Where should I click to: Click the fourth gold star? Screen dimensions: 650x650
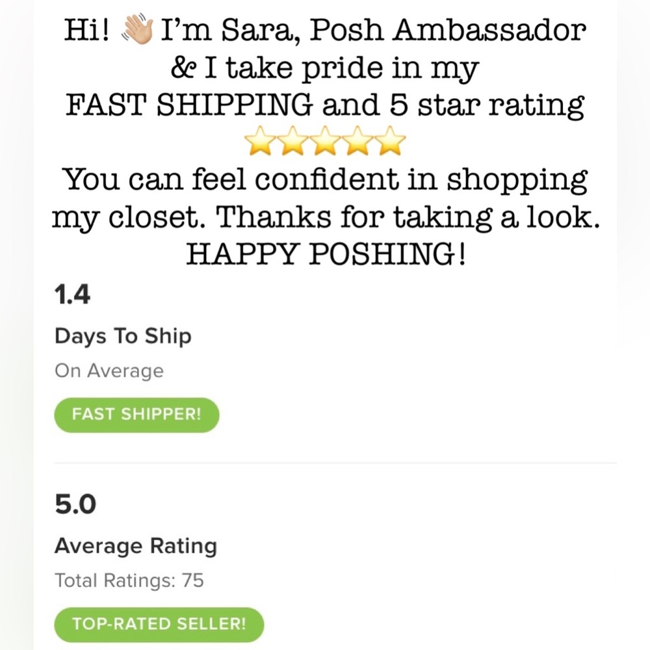tap(357, 141)
